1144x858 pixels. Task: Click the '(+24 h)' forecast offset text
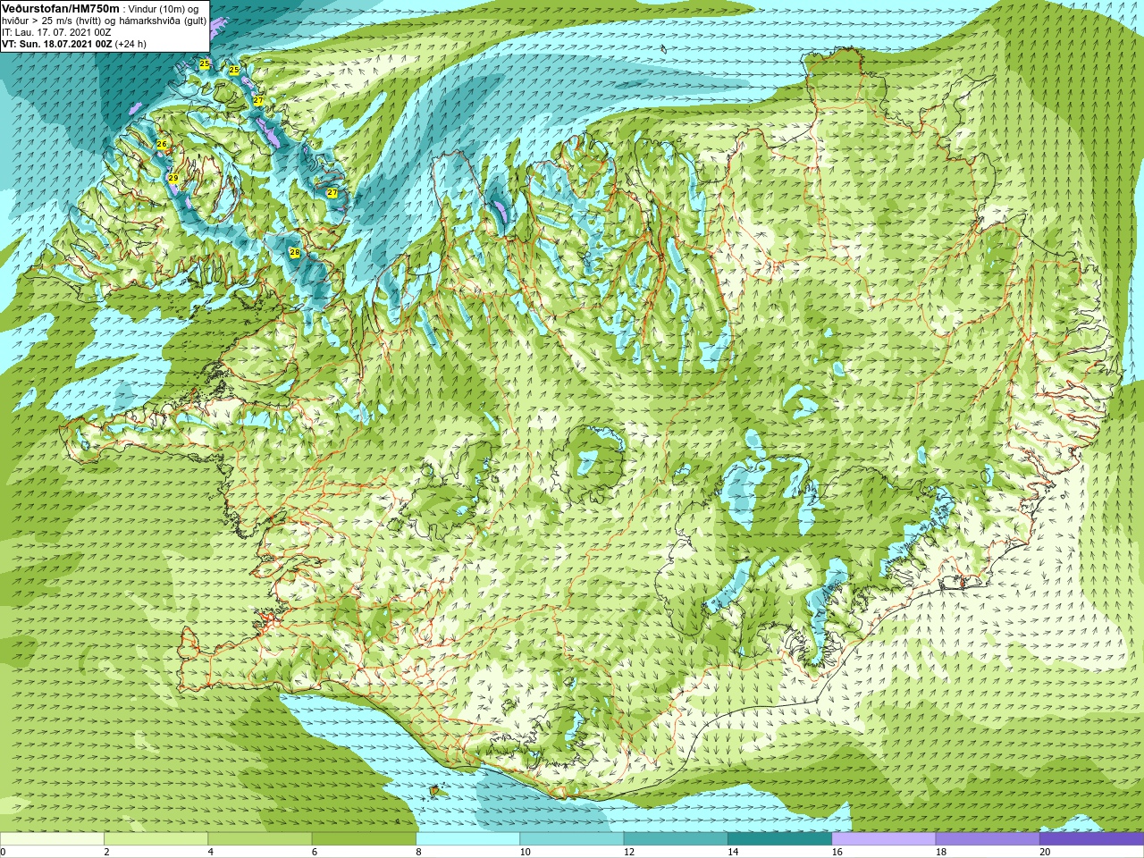point(130,43)
